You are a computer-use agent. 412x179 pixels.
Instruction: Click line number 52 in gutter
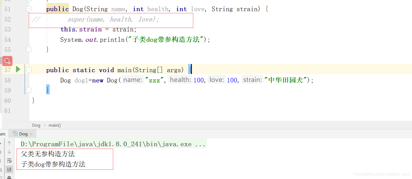click(x=8, y=19)
